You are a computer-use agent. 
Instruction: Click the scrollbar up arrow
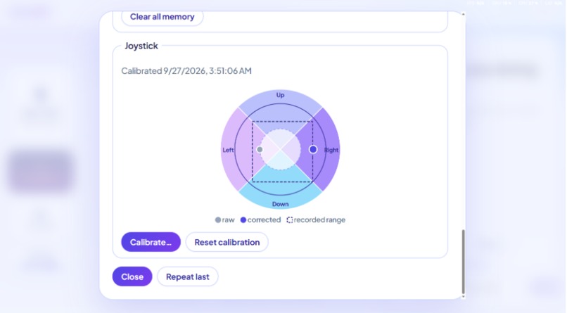click(x=463, y=14)
